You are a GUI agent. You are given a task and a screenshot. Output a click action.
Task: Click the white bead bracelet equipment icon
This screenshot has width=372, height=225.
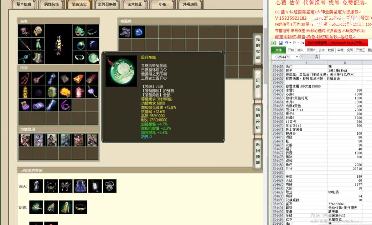pyautogui.click(x=79, y=57)
